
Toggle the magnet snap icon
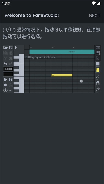tap(98, 83)
